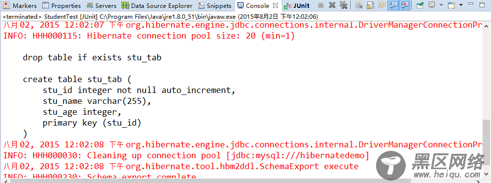Click the Open Console icon

451,5
